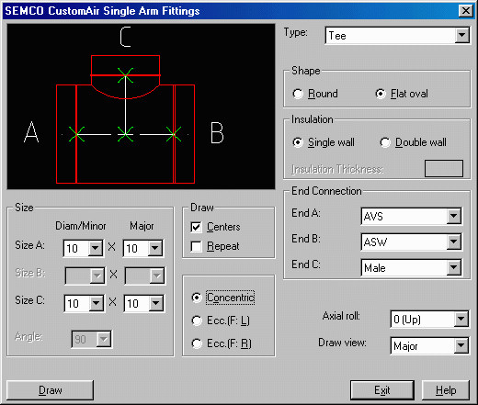Image resolution: width=478 pixels, height=405 pixels.
Task: Select the Concentric radio option
Action: point(223,298)
